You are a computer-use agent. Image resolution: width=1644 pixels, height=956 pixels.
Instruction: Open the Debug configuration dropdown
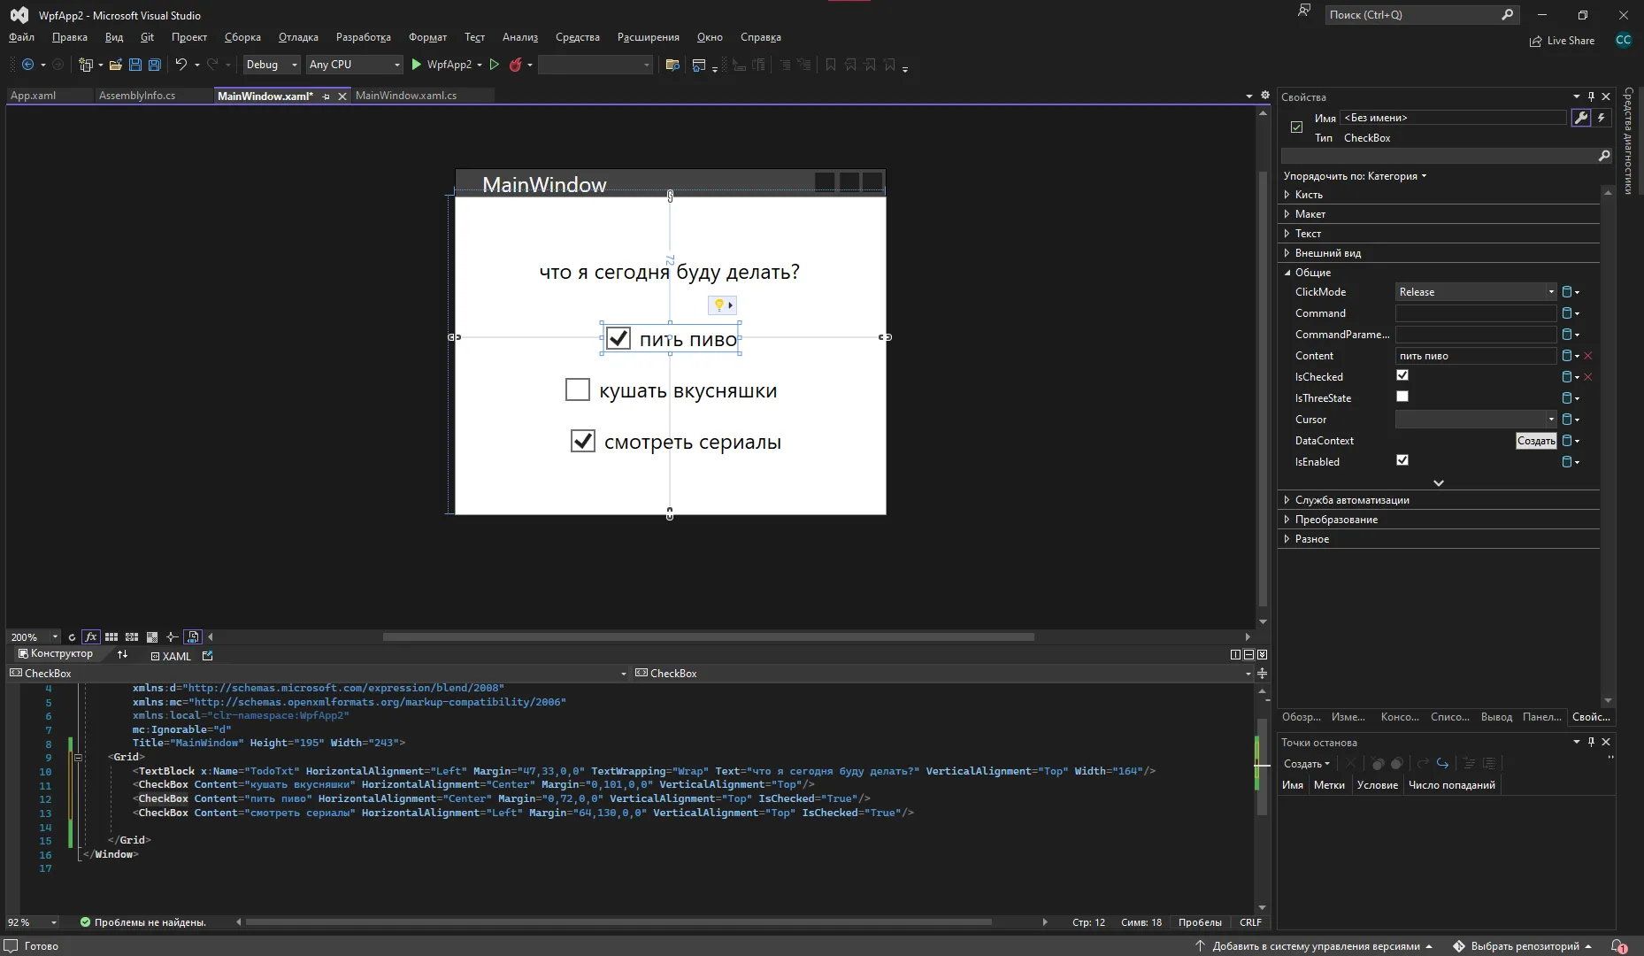(x=272, y=65)
